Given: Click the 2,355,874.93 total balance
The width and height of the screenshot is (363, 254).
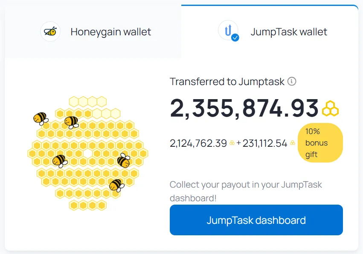Looking at the screenshot, I should coord(244,108).
